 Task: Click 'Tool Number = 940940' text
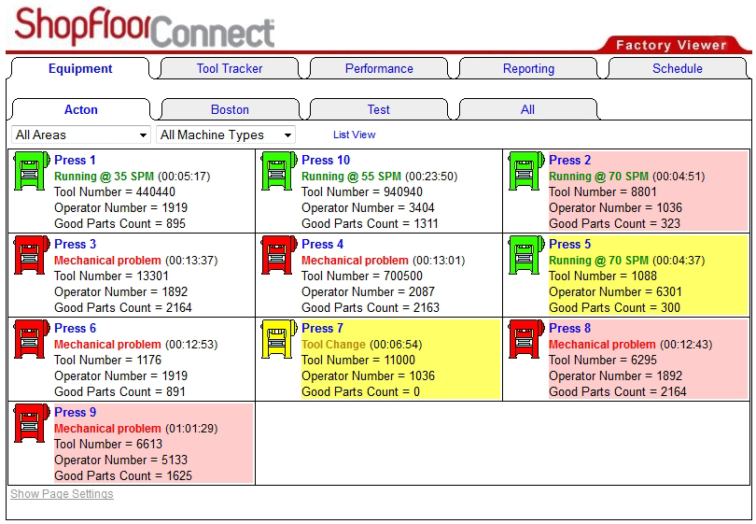pos(361,191)
